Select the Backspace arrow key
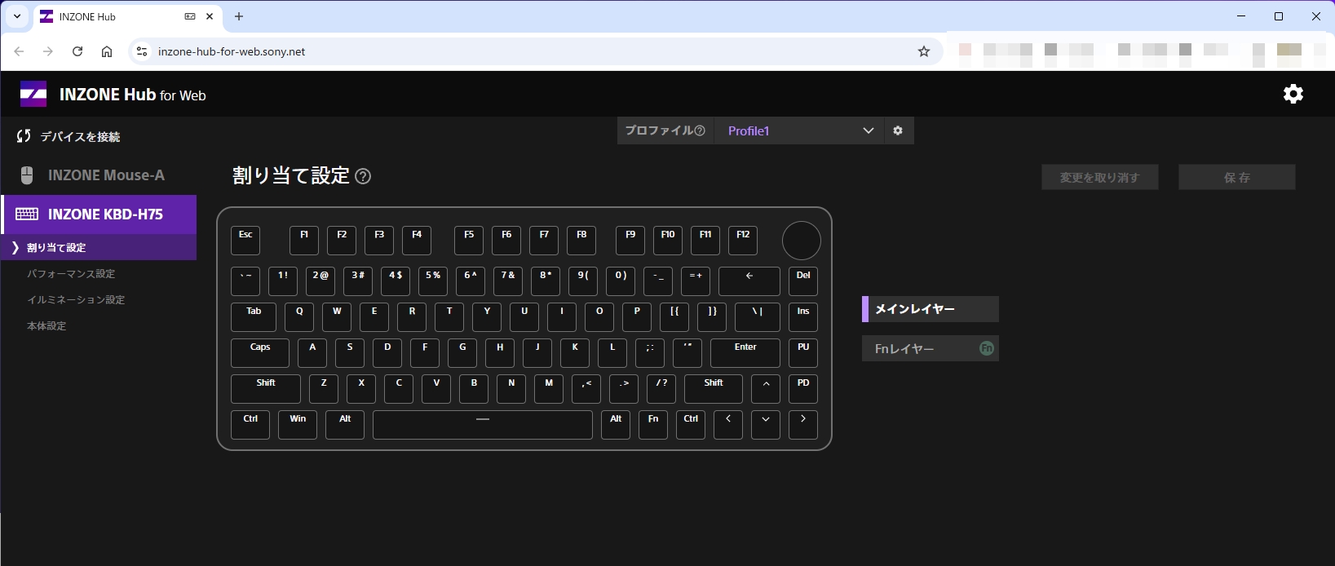 pyautogui.click(x=749, y=281)
